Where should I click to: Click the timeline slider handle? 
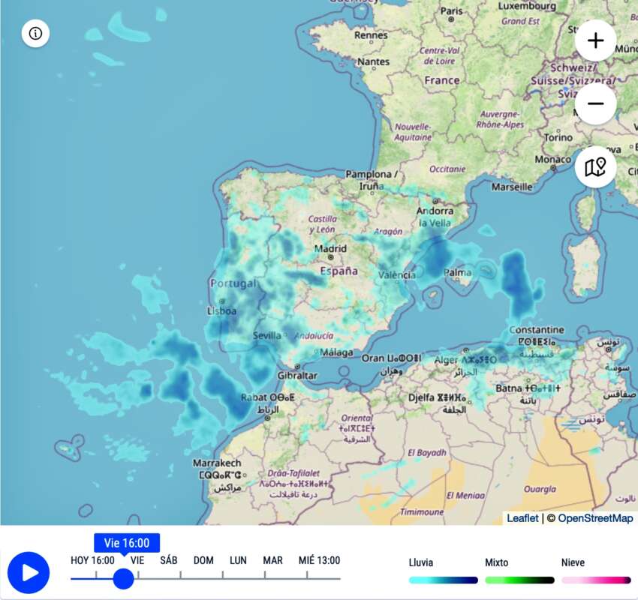click(x=123, y=578)
